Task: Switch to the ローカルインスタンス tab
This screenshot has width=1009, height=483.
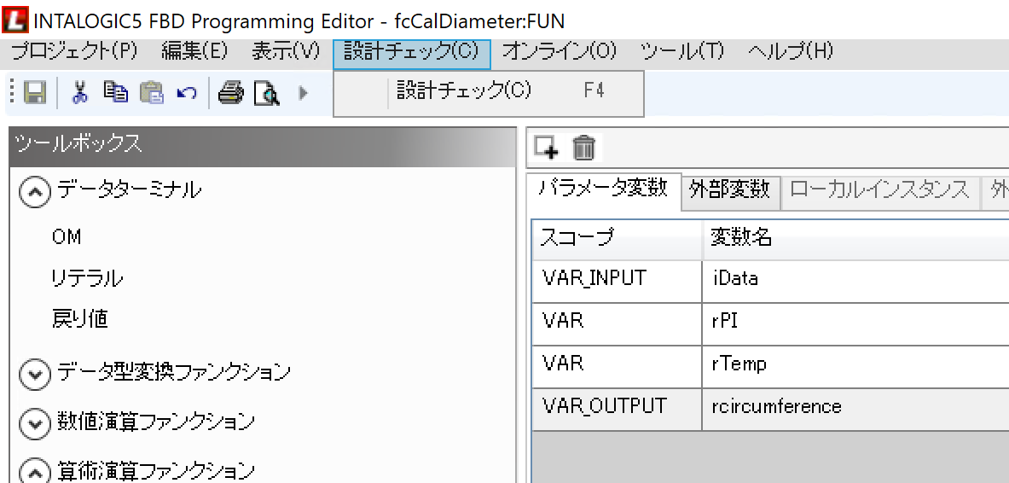Action: tap(879, 190)
